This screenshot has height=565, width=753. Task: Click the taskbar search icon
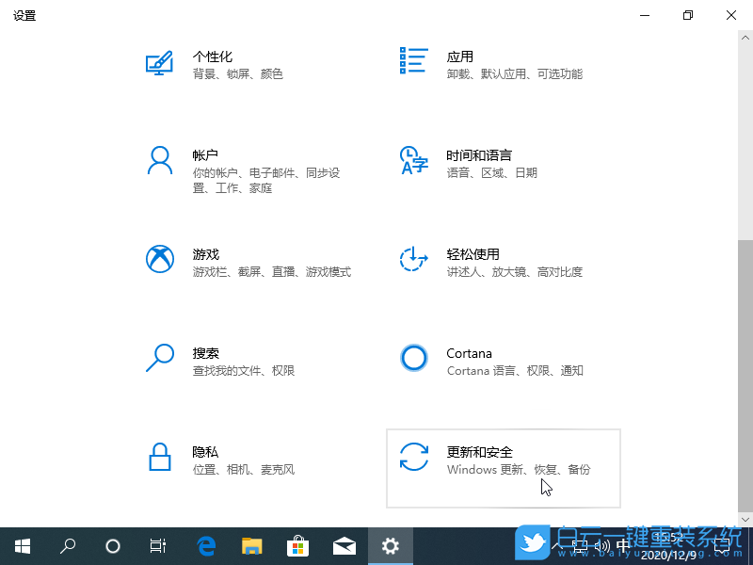tap(67, 546)
